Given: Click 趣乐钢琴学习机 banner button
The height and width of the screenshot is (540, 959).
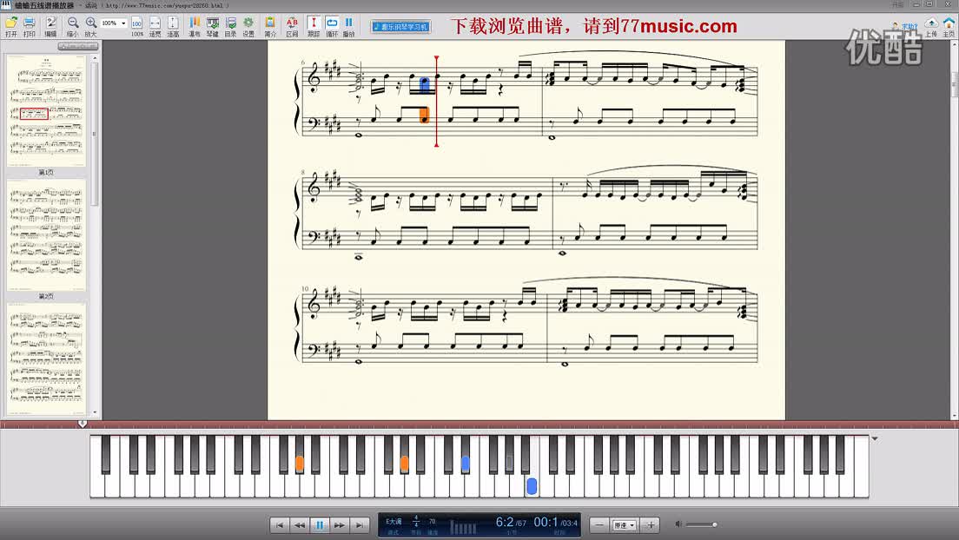Looking at the screenshot, I should [401, 27].
